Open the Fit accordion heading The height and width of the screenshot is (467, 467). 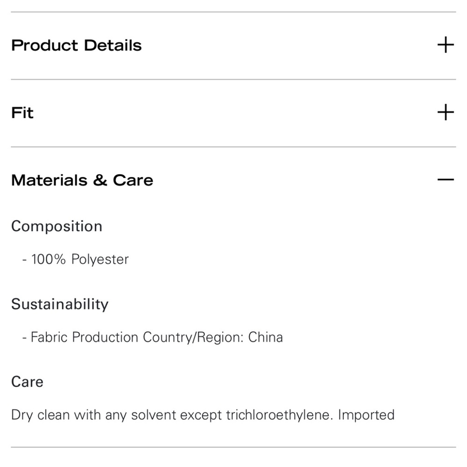(x=22, y=113)
